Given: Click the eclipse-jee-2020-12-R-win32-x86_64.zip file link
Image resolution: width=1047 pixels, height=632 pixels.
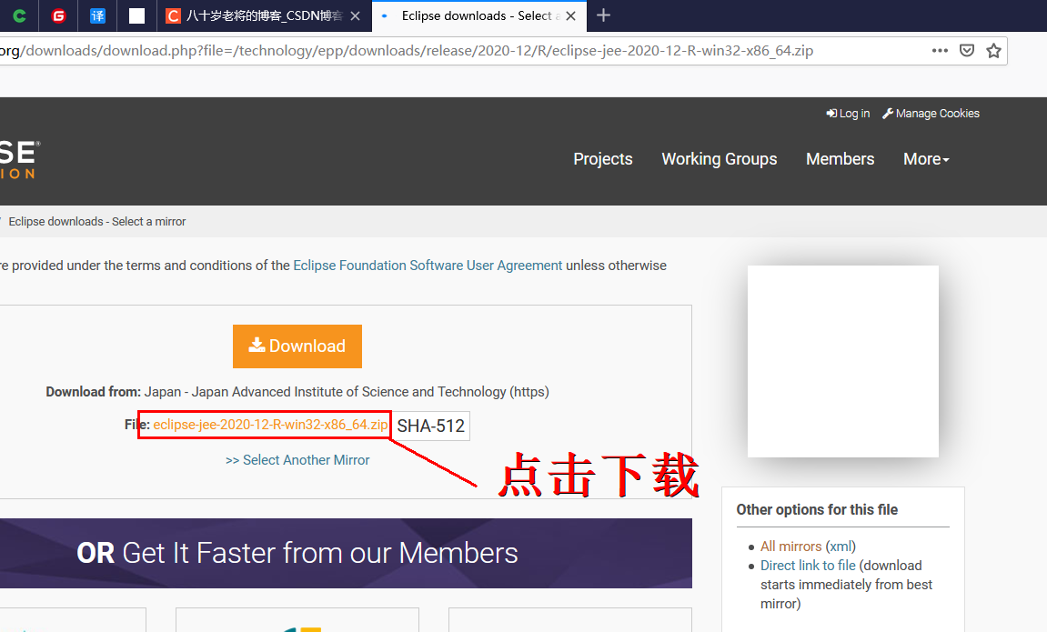Looking at the screenshot, I should pyautogui.click(x=270, y=425).
